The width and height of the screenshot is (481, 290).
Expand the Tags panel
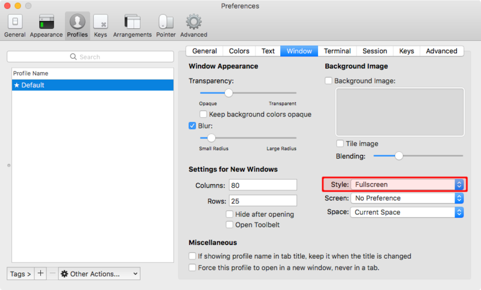[20, 273]
